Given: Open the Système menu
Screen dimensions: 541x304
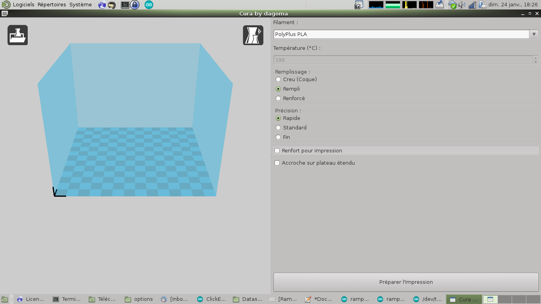Looking at the screenshot, I should click(80, 5).
